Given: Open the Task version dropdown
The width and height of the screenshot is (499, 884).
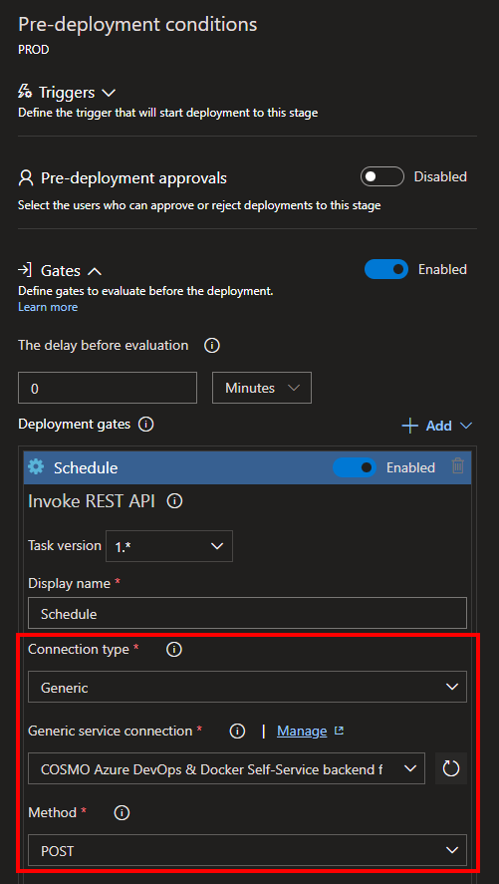Looking at the screenshot, I should click(169, 546).
